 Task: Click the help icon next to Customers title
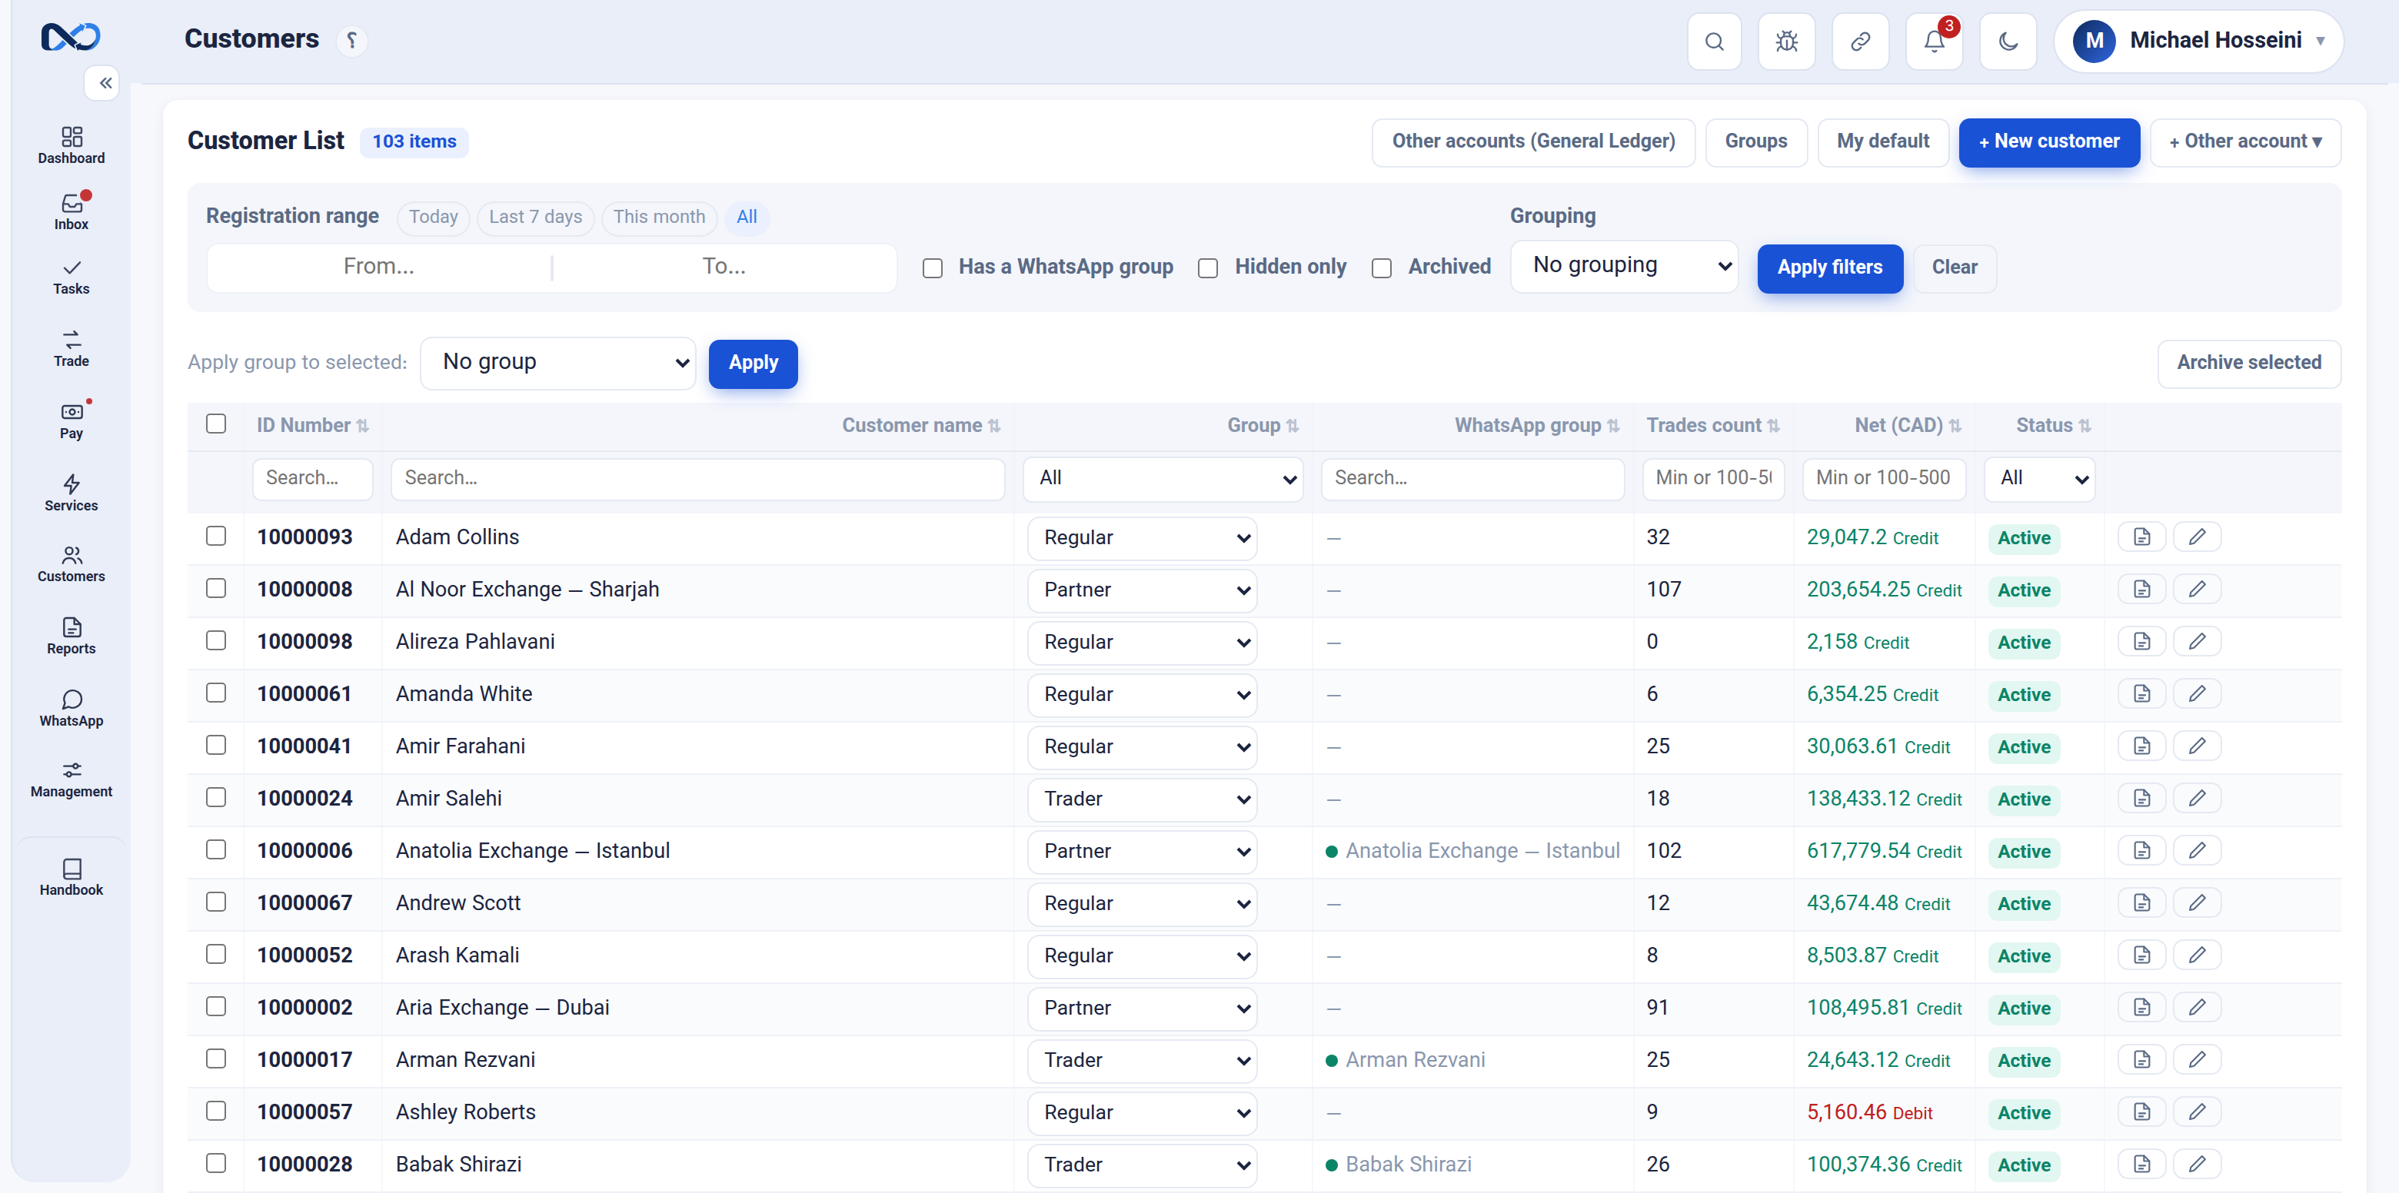[351, 40]
